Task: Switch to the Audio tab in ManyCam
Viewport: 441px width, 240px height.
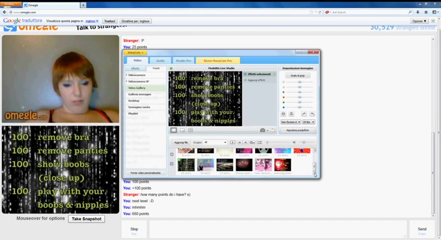Action: 160,60
